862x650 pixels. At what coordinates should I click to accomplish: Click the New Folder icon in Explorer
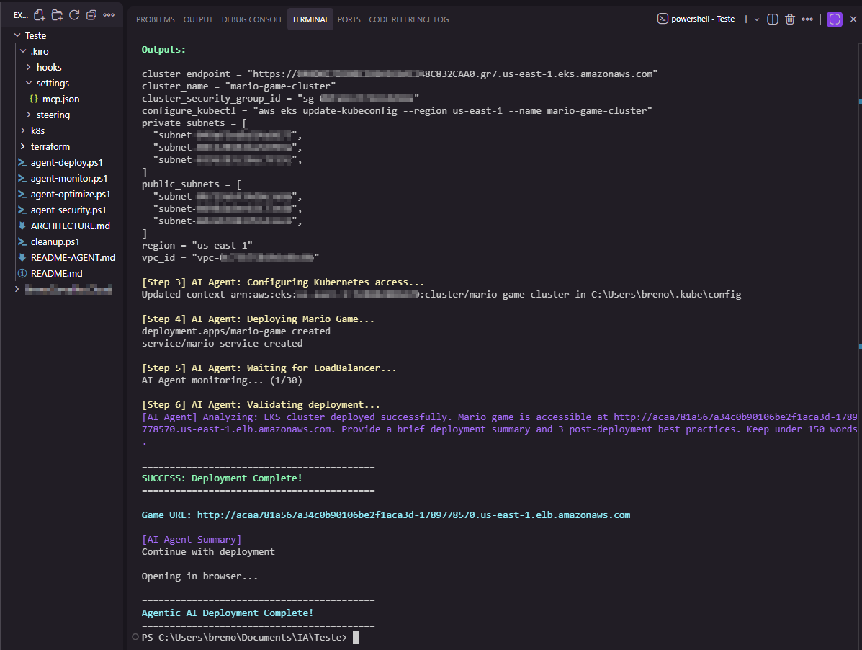tap(57, 14)
